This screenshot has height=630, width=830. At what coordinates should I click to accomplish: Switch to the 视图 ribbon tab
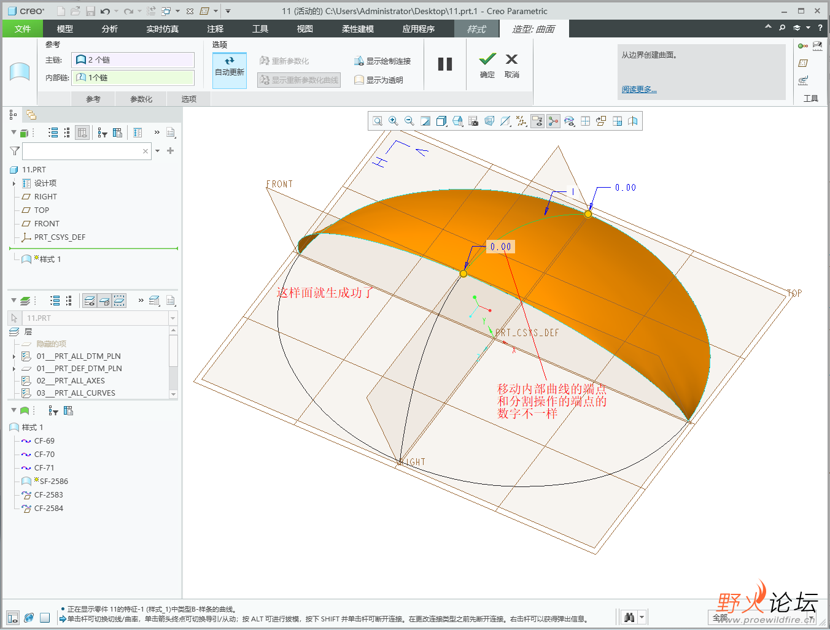[305, 29]
